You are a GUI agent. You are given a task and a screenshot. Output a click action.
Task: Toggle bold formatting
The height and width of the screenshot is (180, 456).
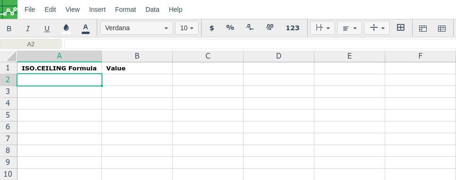click(9, 28)
